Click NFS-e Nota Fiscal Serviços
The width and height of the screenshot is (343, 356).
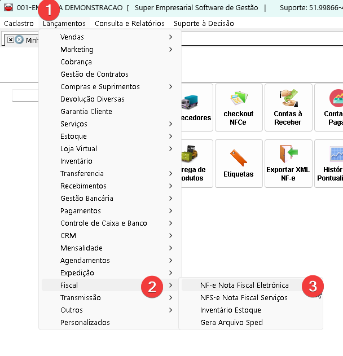[244, 297]
